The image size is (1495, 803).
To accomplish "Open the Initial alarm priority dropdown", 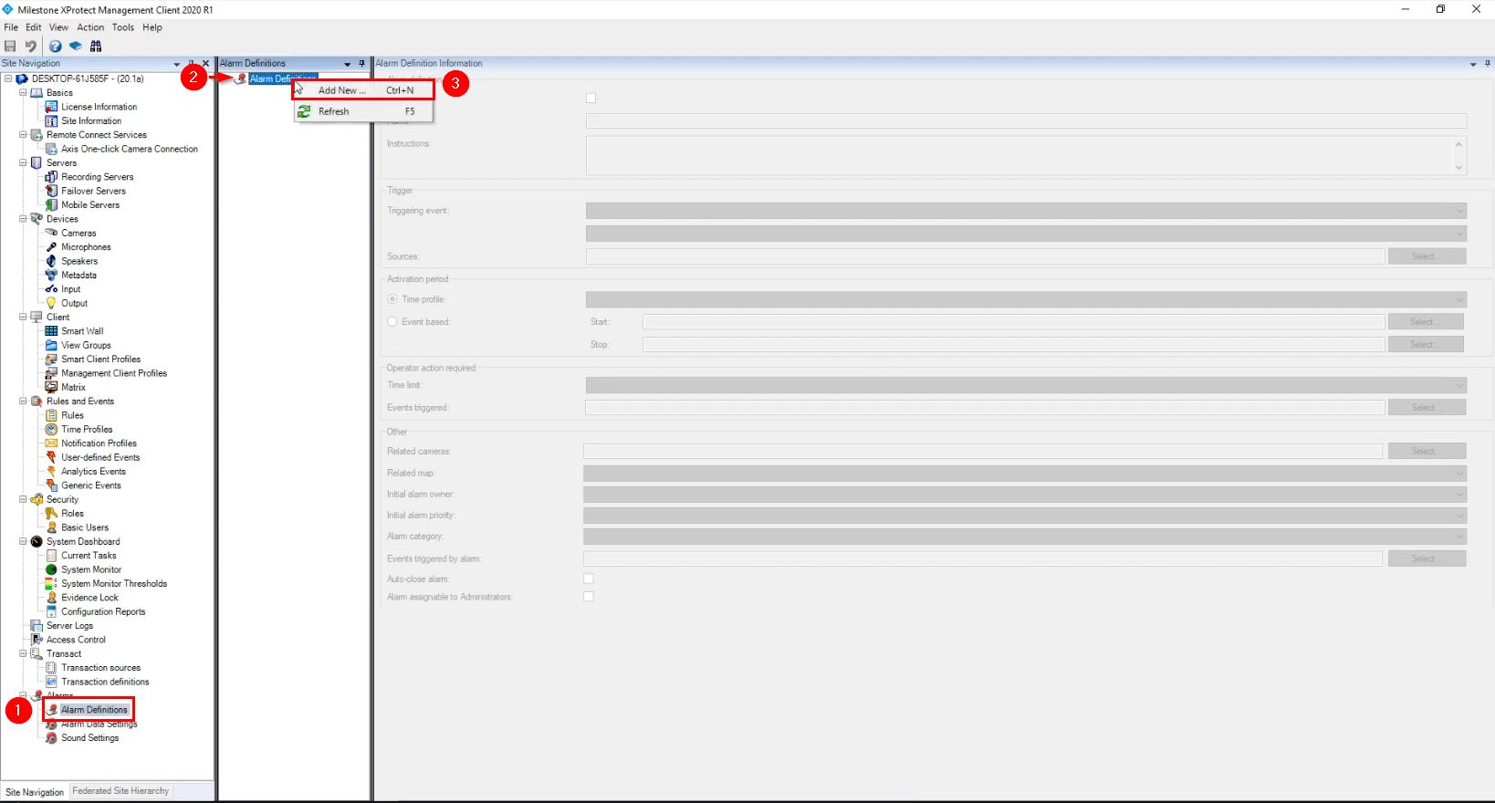I will 1025,516.
